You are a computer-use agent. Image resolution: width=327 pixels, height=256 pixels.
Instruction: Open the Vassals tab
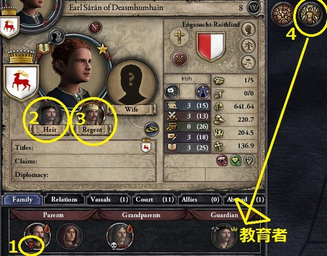tap(109, 199)
